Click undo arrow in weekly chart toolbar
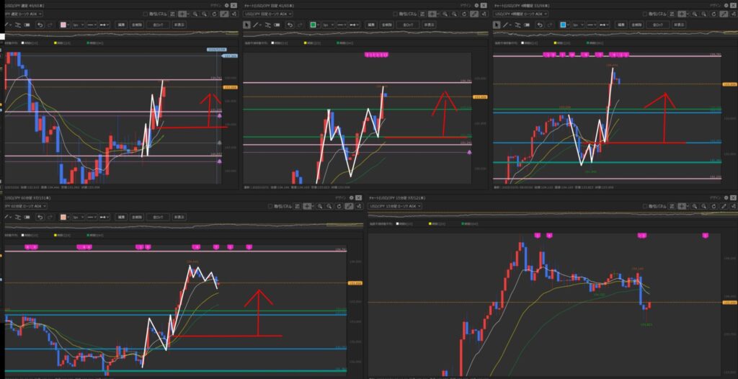 (40, 24)
